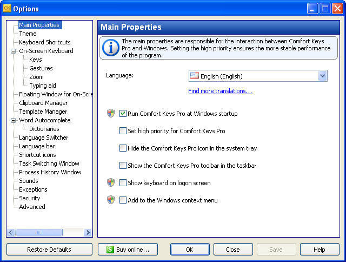Check Show keyboard on logon screen
Viewport: 346px width, 262px height.
(123, 182)
